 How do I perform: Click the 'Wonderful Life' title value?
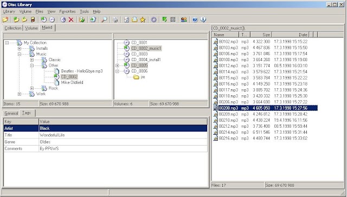[x=52, y=135]
